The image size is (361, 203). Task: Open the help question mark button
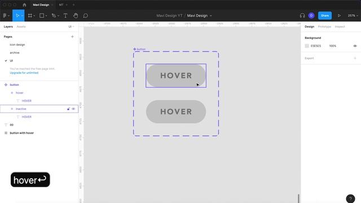click(x=350, y=198)
